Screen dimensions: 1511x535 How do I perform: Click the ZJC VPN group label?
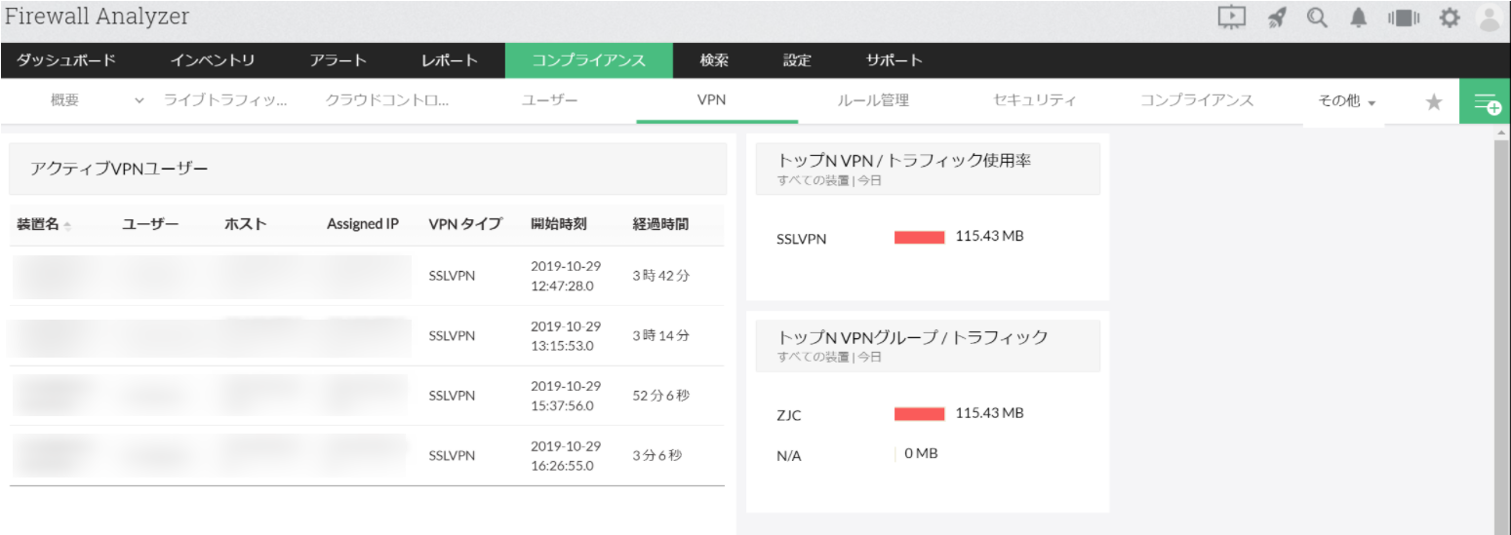point(789,416)
